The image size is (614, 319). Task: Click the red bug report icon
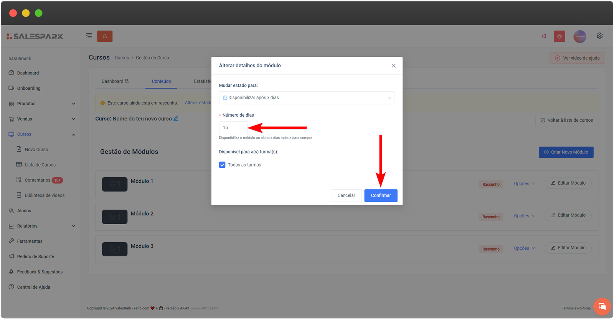click(x=559, y=36)
